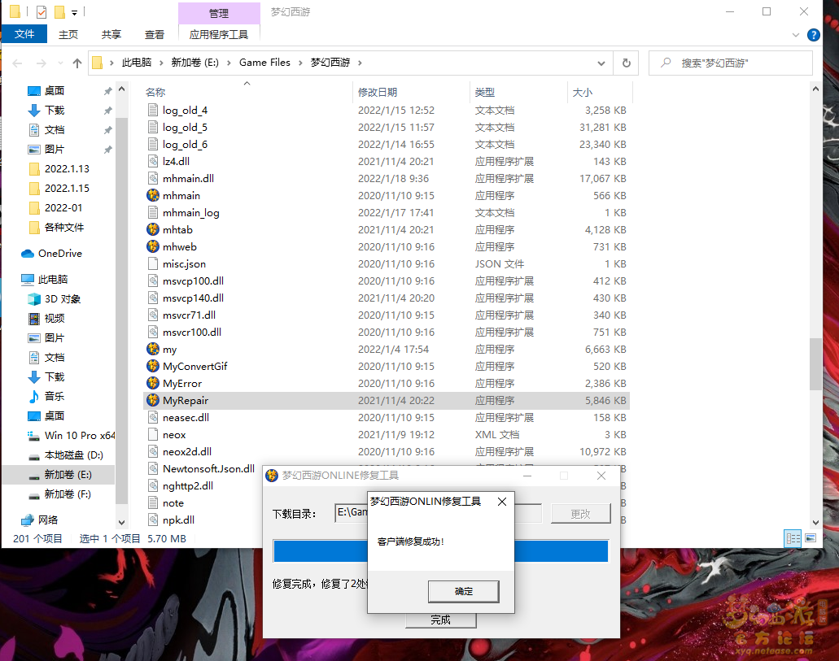Click the mhmain application icon

153,196
